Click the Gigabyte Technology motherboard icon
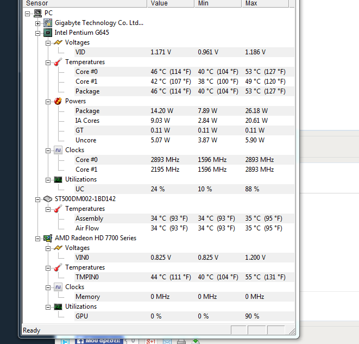Viewport: 359px width, 344px height. [48, 23]
